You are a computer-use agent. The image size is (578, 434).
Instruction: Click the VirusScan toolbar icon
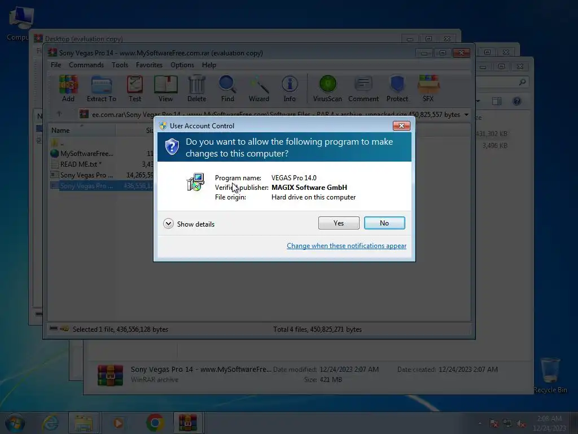point(327,89)
